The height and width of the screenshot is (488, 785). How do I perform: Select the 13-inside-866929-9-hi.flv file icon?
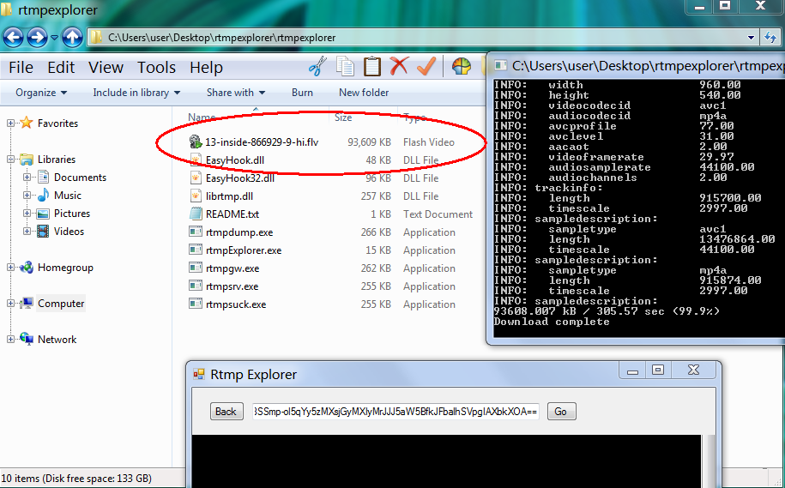click(196, 142)
